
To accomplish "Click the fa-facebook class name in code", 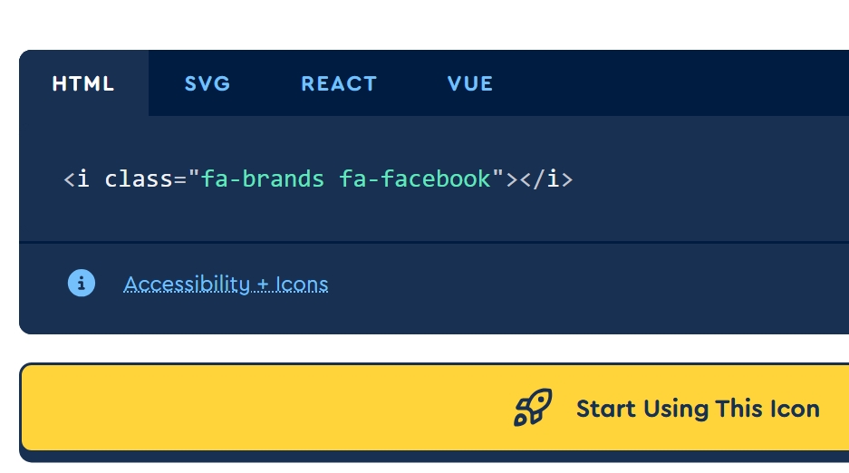I will click(x=415, y=179).
